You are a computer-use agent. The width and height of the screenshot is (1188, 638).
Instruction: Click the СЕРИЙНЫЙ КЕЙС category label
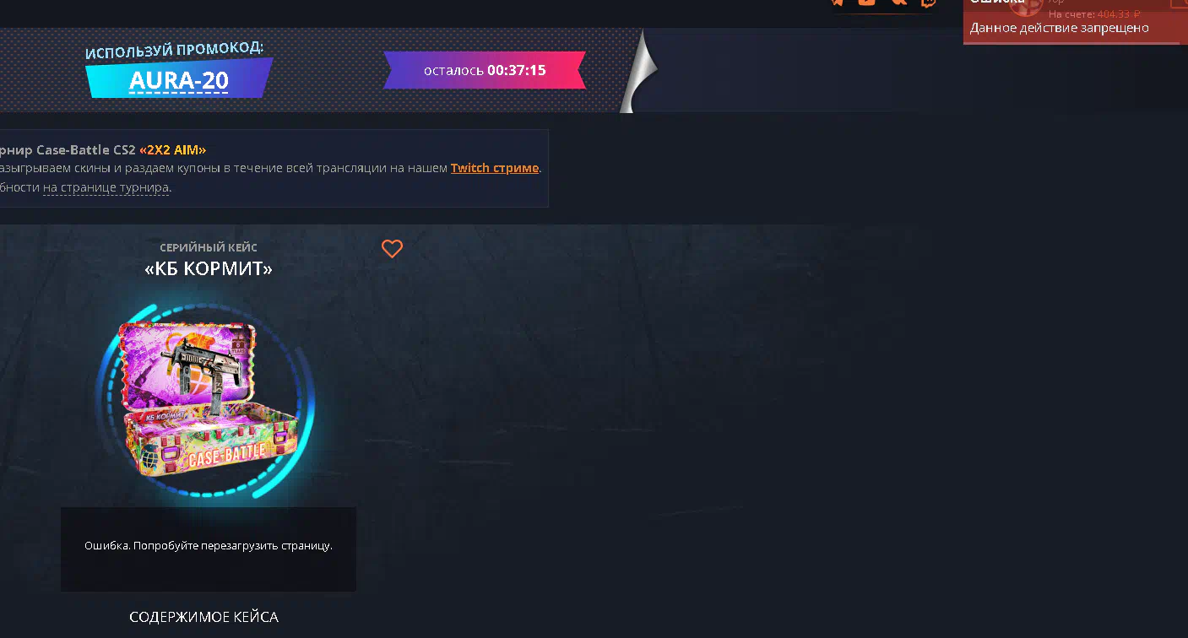point(209,247)
